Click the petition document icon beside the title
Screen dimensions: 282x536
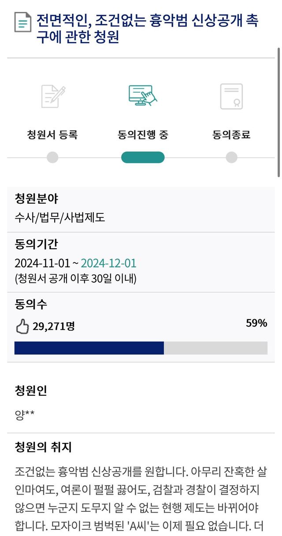pyautogui.click(x=23, y=22)
